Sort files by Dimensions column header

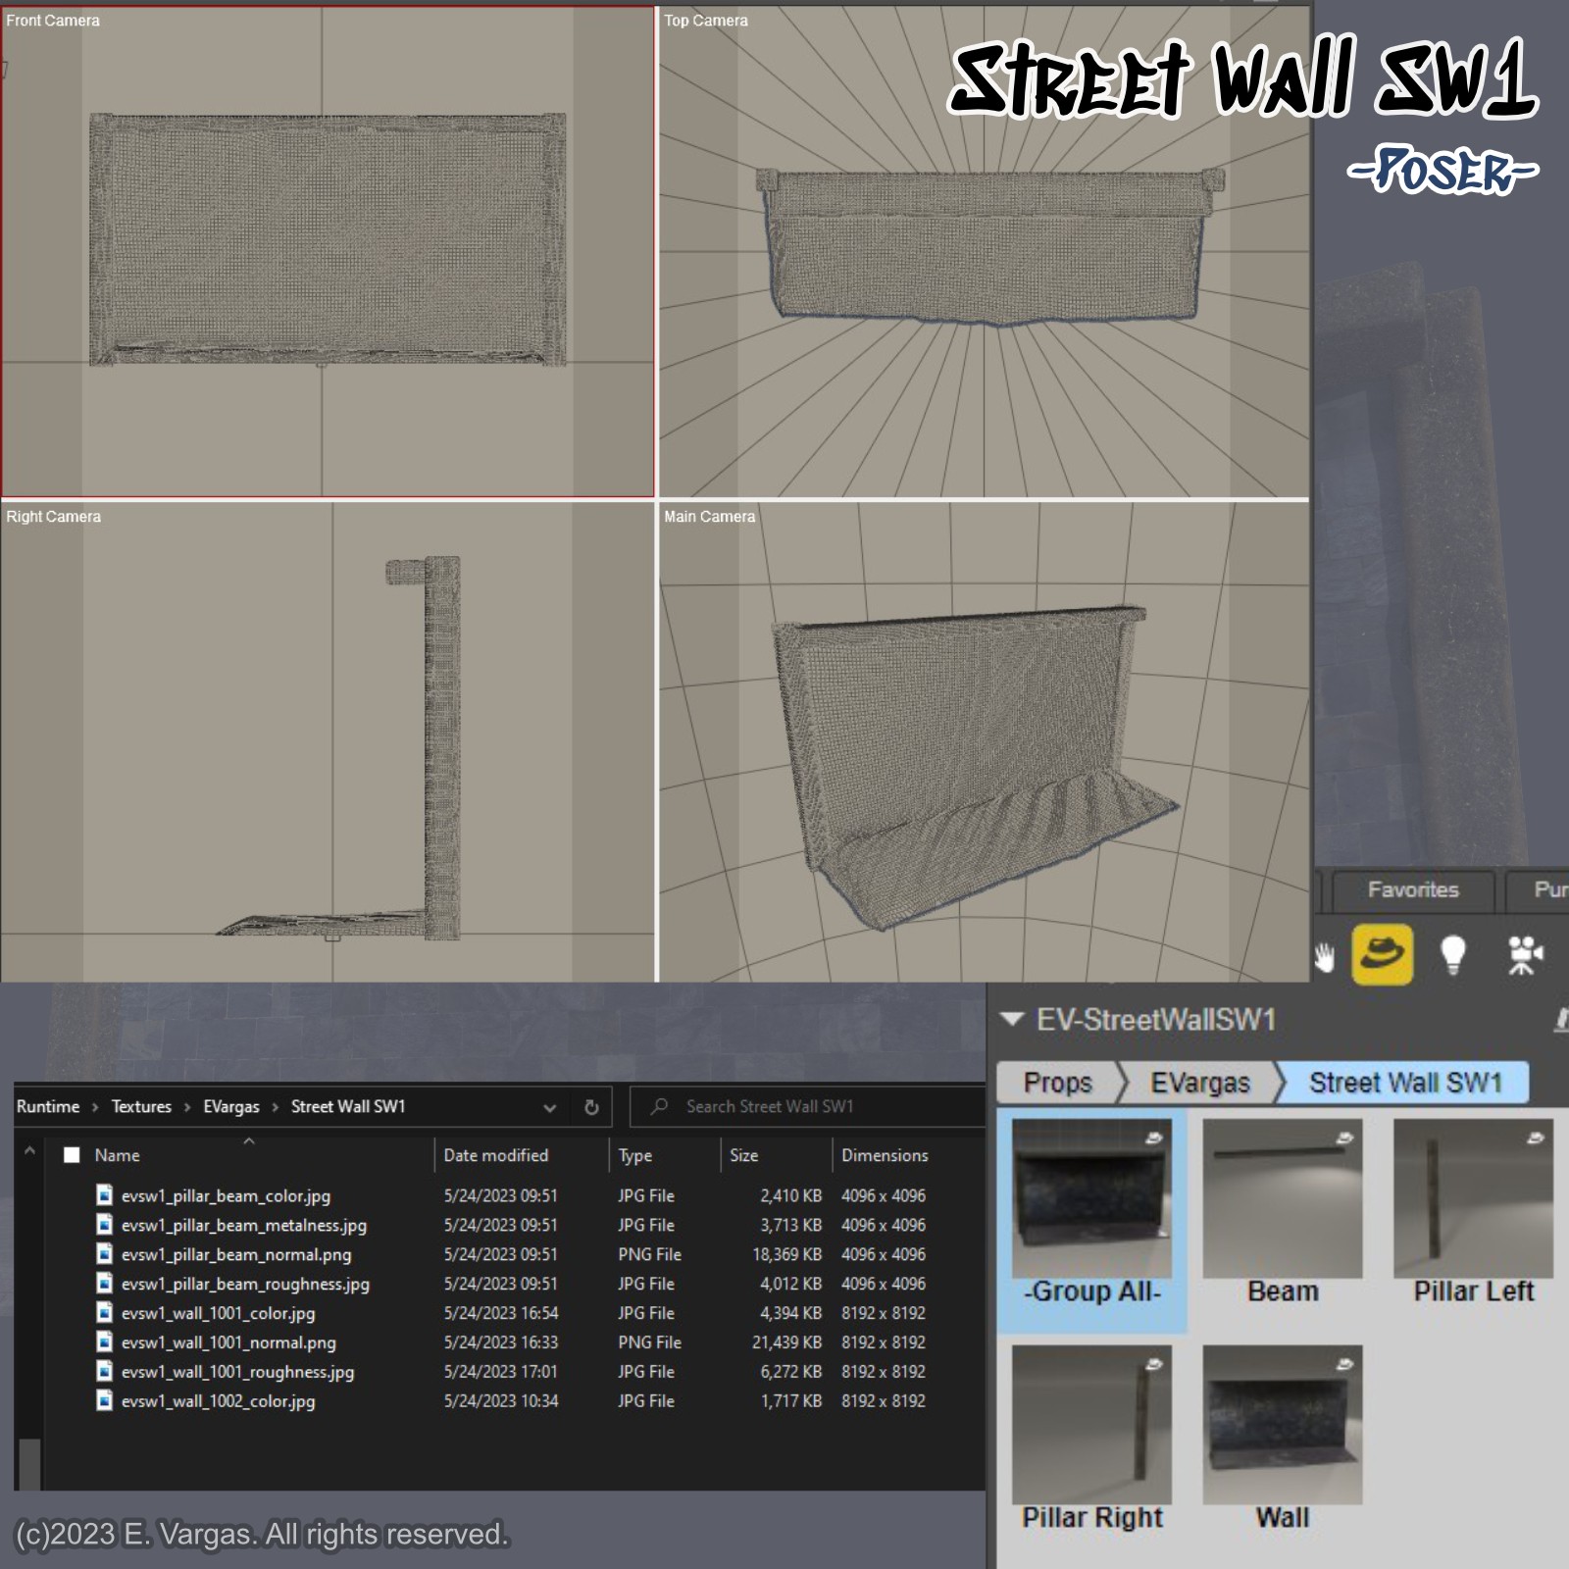tap(885, 1155)
